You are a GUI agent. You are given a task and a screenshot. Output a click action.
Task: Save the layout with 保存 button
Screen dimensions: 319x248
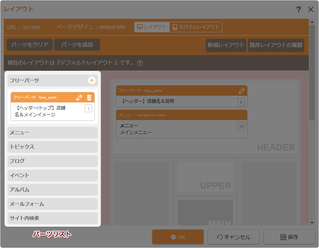[289, 237]
